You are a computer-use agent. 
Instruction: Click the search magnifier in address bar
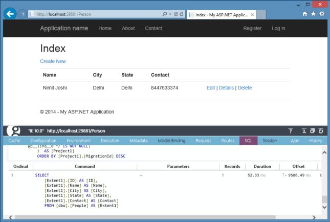pos(164,14)
